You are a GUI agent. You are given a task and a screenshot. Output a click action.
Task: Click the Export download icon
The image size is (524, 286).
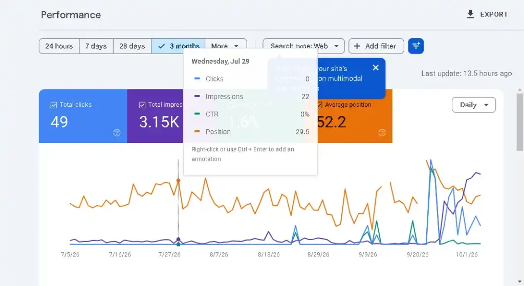(x=470, y=14)
